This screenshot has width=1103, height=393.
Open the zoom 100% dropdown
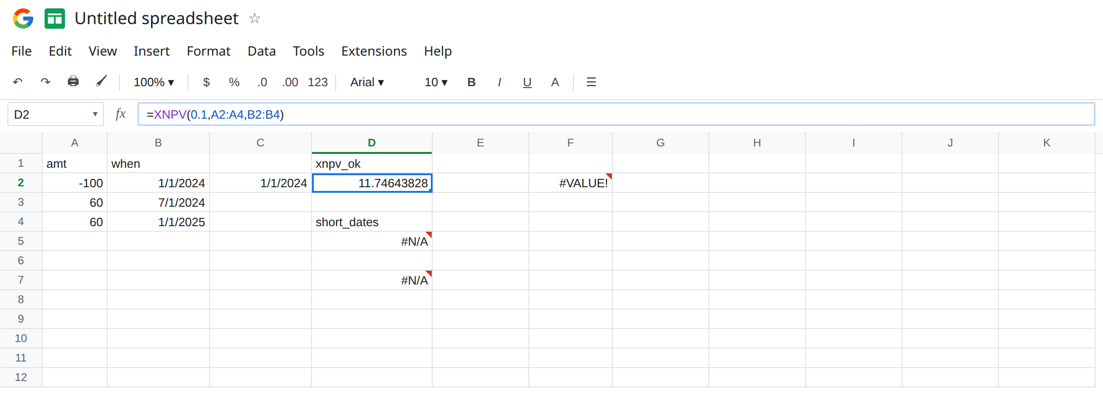(154, 82)
